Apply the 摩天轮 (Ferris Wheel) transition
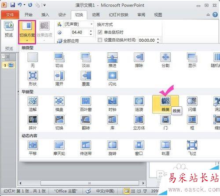 pos(59,148)
